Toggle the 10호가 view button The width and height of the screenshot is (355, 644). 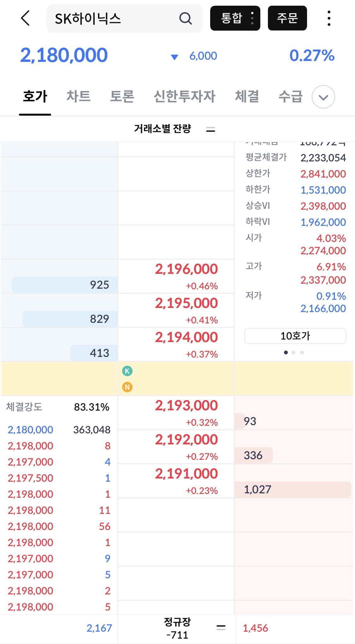(295, 336)
